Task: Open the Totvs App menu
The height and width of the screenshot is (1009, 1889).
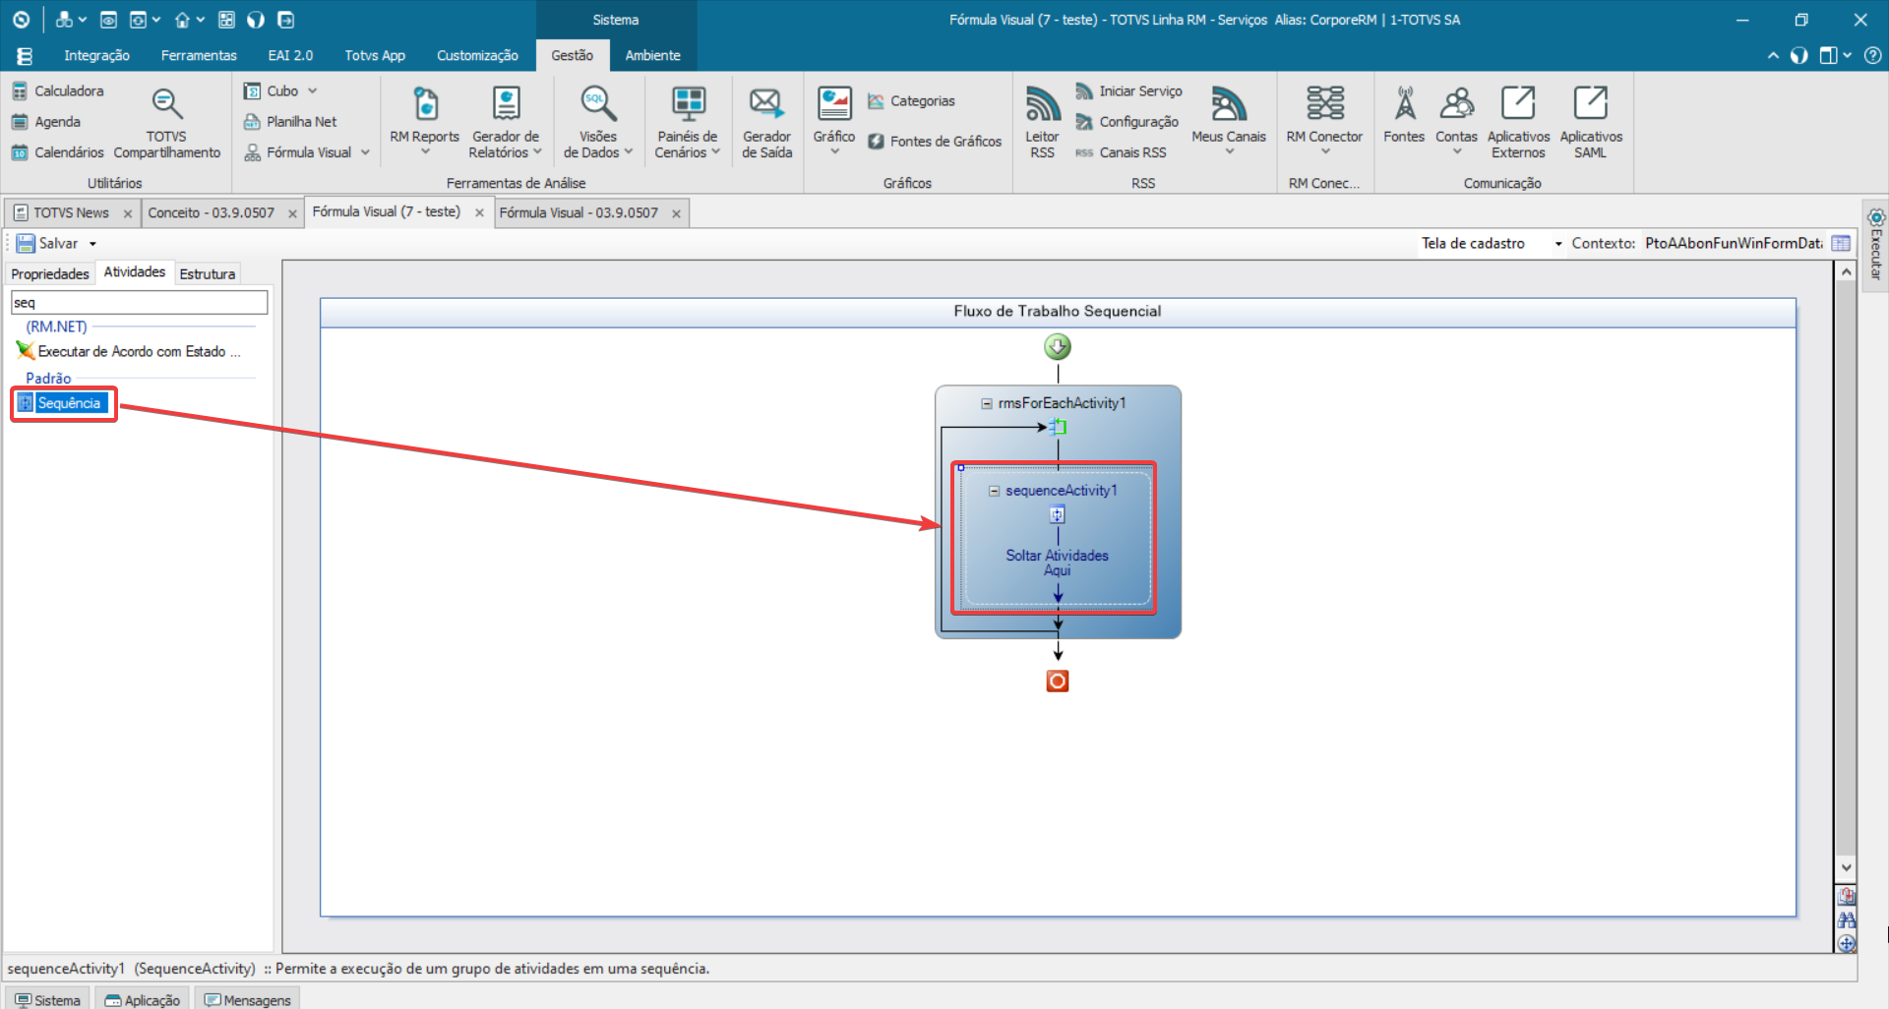Action: coord(375,55)
